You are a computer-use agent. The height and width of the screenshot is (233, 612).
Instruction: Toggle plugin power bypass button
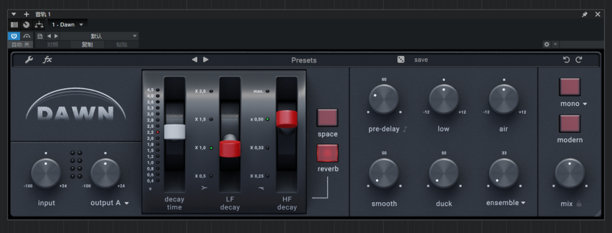(x=14, y=36)
